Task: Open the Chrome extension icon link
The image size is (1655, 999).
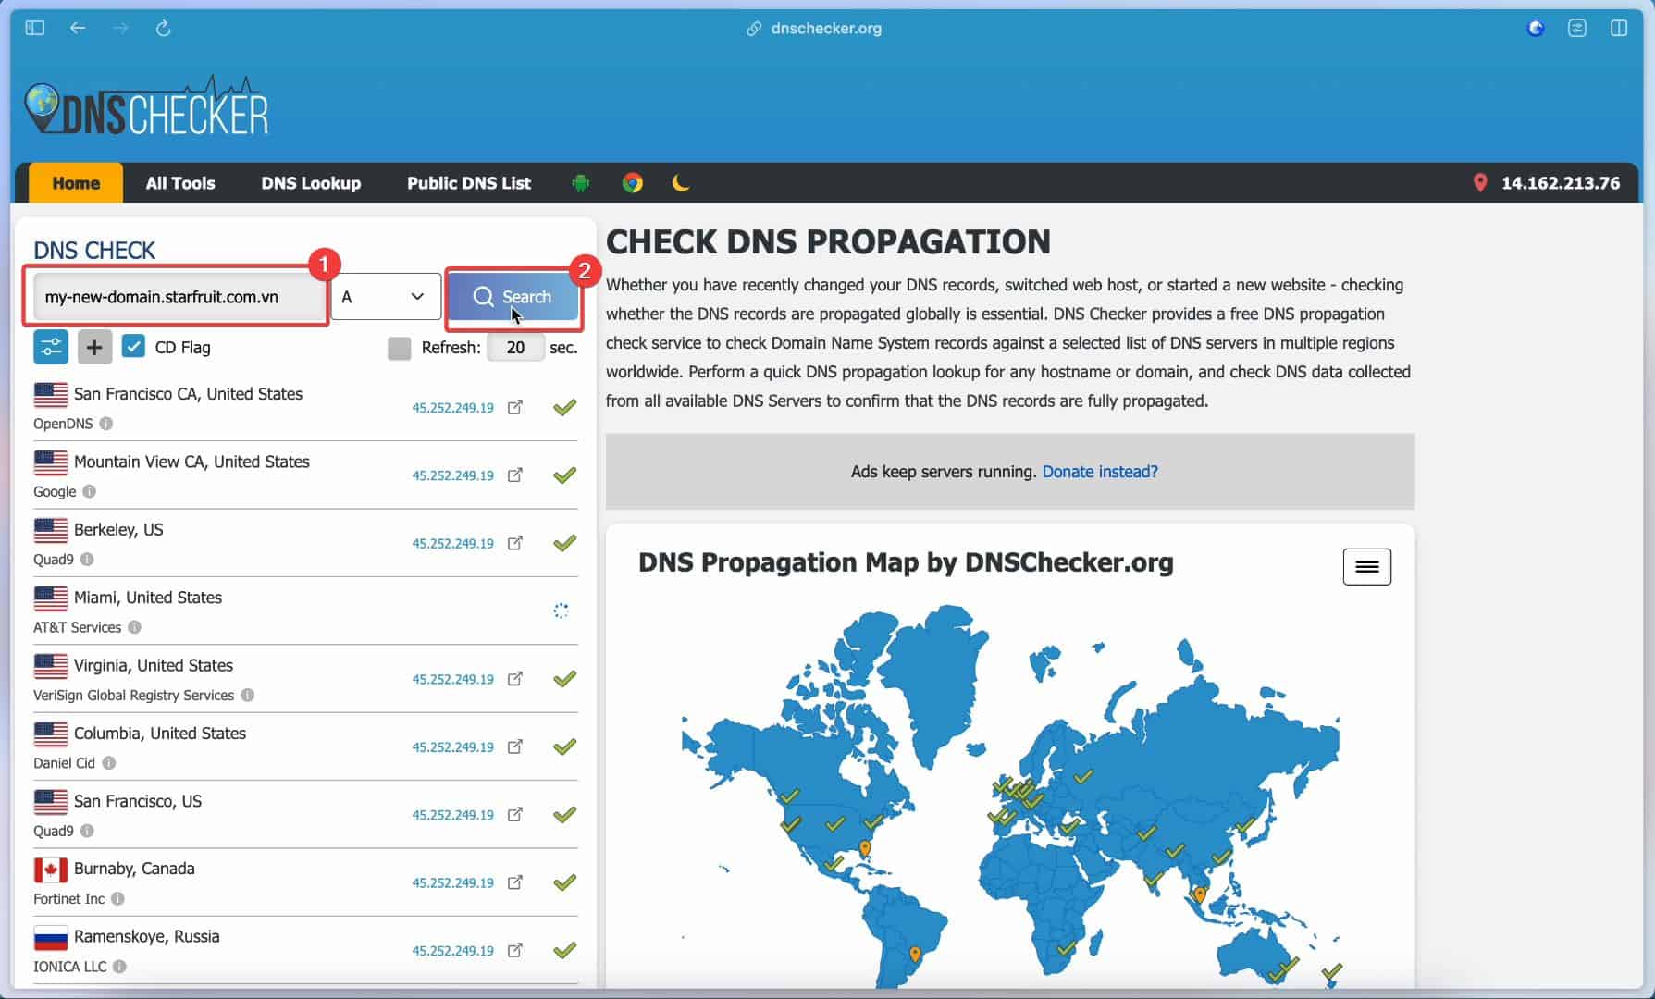Action: (x=633, y=183)
